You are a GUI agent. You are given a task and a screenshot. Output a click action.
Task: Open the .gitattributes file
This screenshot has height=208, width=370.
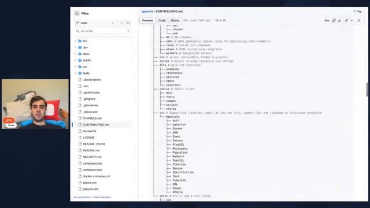tap(91, 92)
